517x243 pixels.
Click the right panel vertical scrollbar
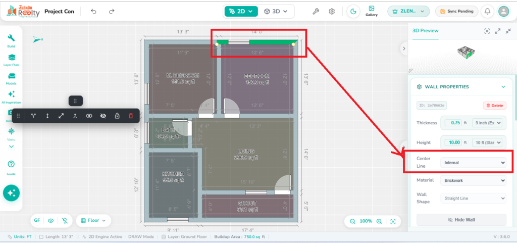pos(515,98)
